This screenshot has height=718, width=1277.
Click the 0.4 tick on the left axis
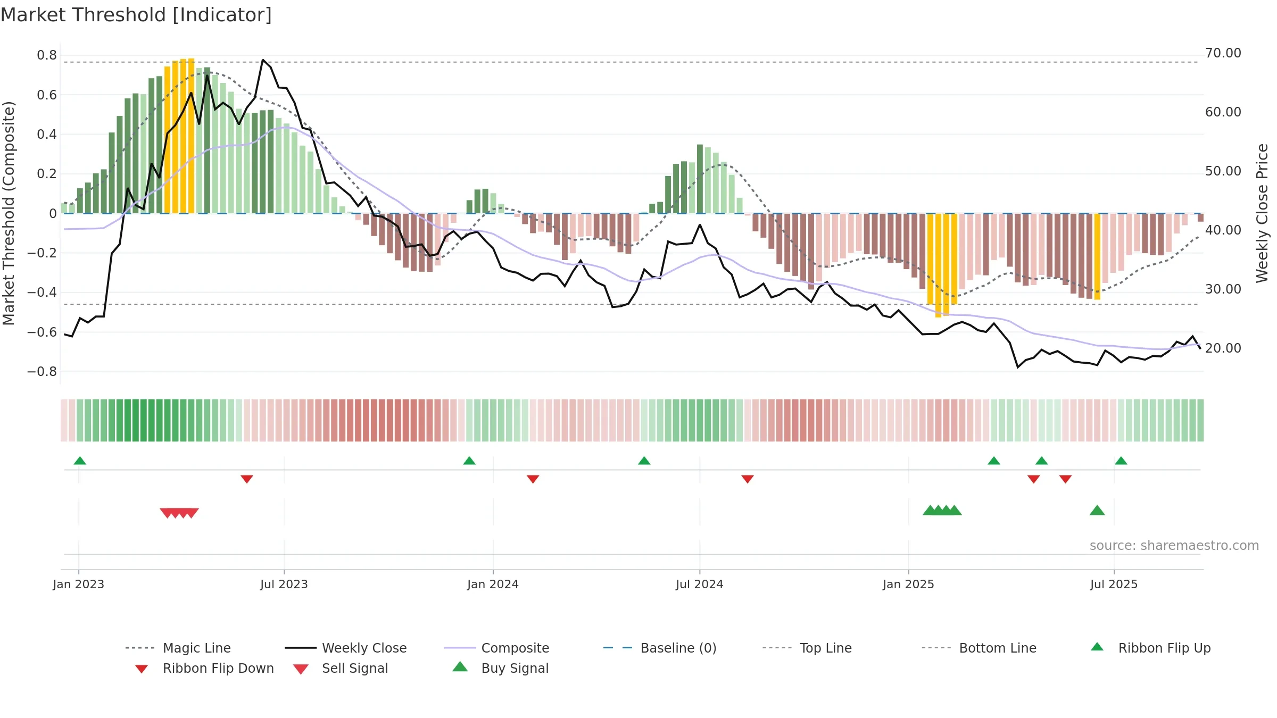pyautogui.click(x=47, y=134)
